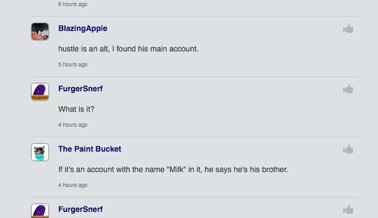Click the divider line below BlazingApple's comment

pos(195,77)
